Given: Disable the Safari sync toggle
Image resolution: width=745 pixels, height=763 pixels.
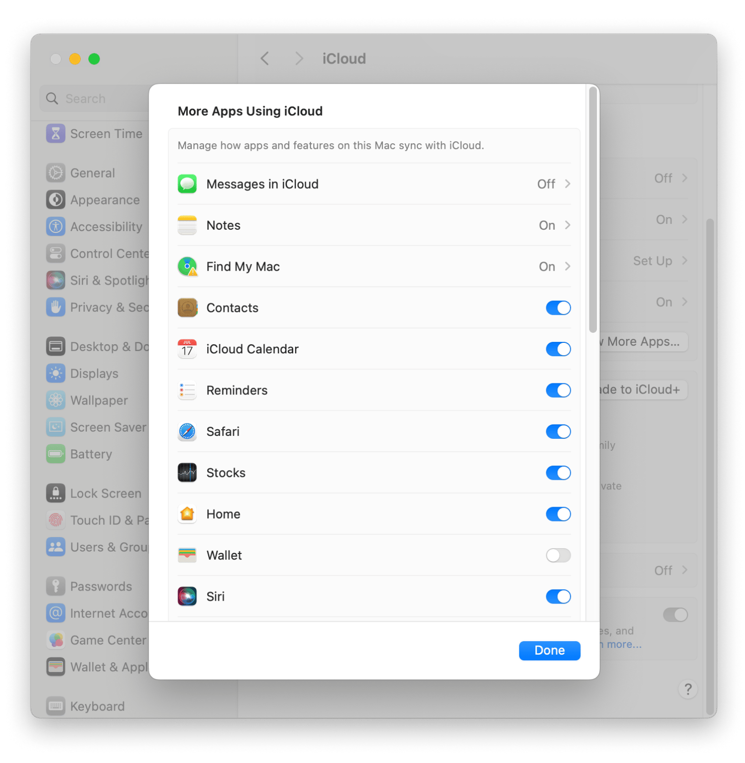Looking at the screenshot, I should point(558,432).
